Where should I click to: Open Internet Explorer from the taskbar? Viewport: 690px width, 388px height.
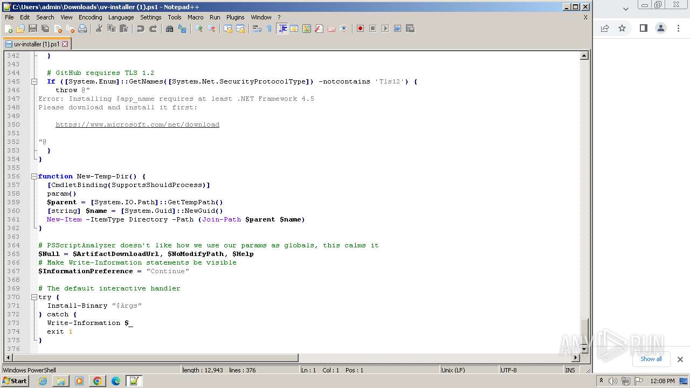point(43,381)
